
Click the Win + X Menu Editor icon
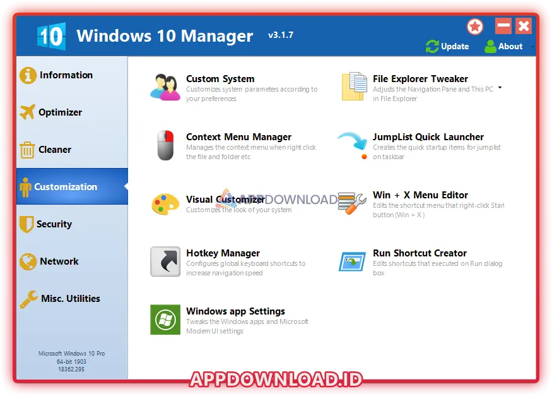tap(352, 204)
